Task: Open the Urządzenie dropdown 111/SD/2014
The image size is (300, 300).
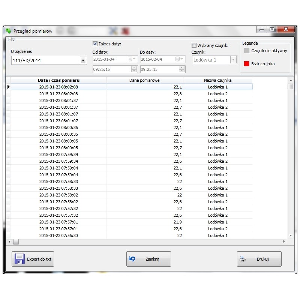Action: click(x=83, y=60)
